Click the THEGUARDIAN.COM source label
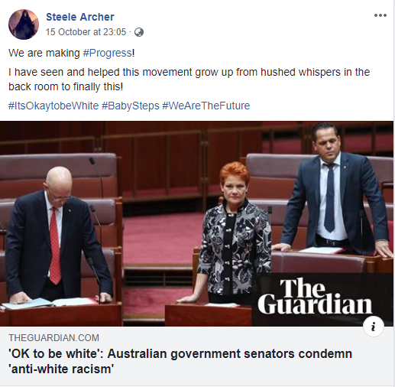Screen dimensions: 395x387 coord(53,338)
